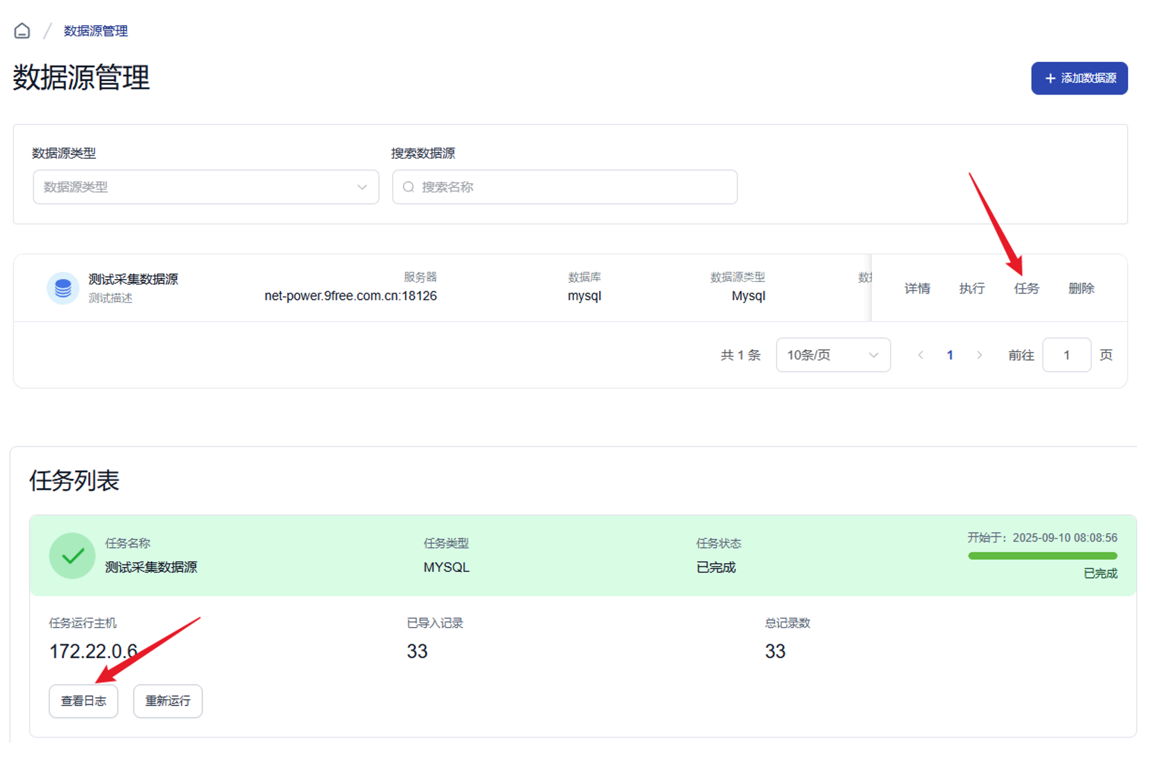
Task: Select page 1 in pagination
Action: (950, 355)
